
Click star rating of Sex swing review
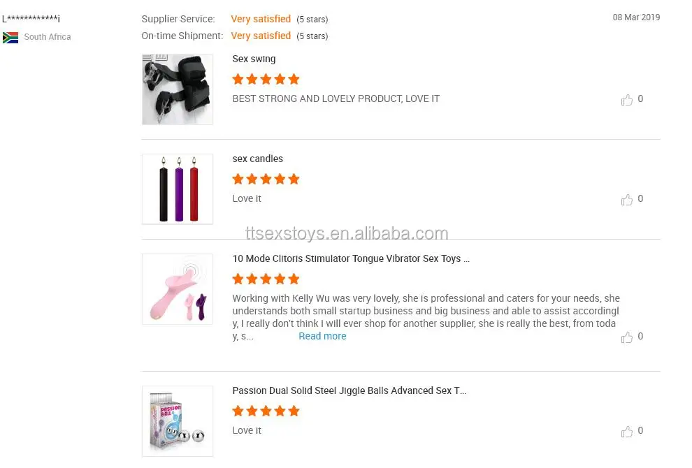[x=266, y=79]
